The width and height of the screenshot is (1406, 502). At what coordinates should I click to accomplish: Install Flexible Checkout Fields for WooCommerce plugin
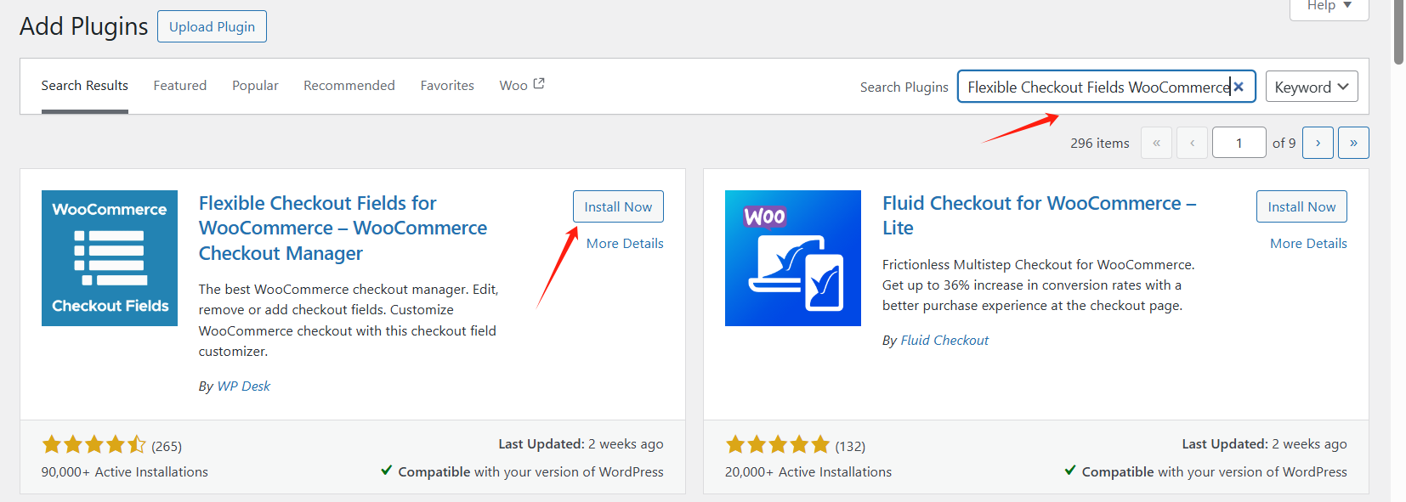(618, 206)
